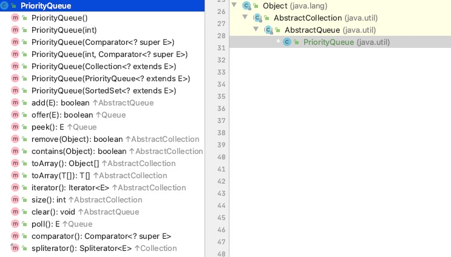Click line number 31 in the gutter

pos(220,48)
